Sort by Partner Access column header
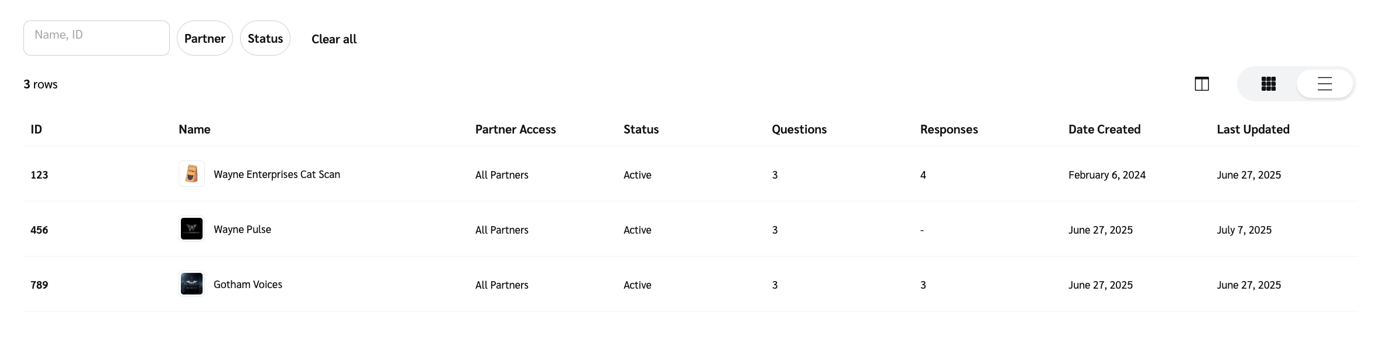 (515, 129)
